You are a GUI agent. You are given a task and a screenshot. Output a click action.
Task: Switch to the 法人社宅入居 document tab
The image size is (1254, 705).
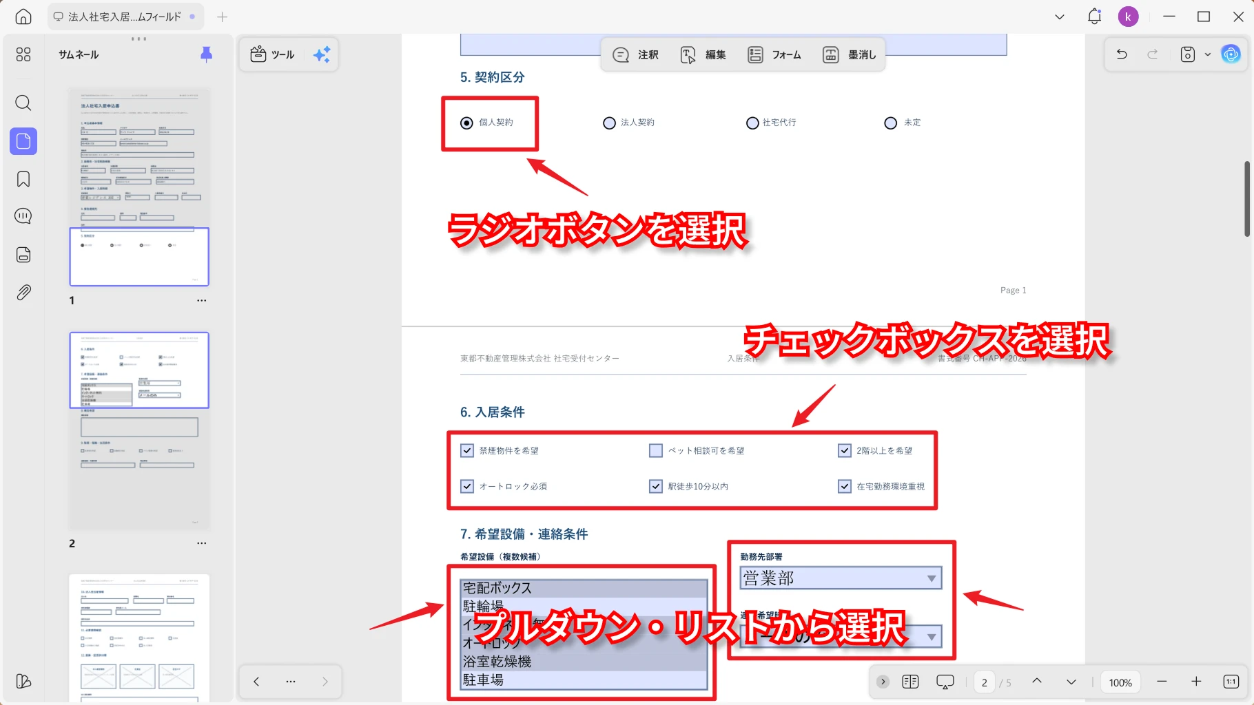pos(125,17)
